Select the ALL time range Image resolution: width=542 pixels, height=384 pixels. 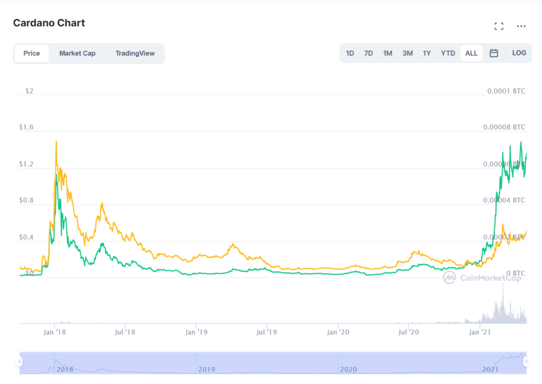point(471,53)
